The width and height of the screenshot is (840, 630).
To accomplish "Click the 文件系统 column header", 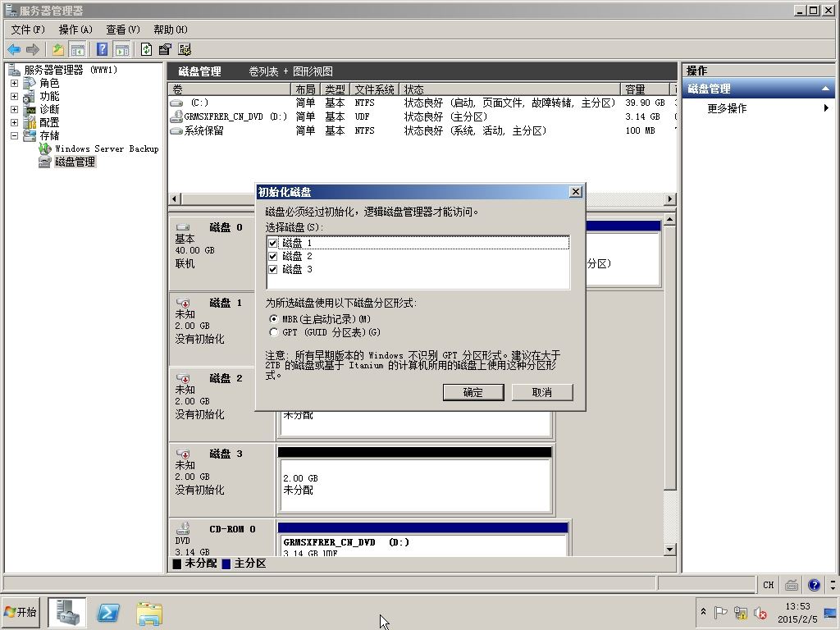I will pyautogui.click(x=374, y=89).
